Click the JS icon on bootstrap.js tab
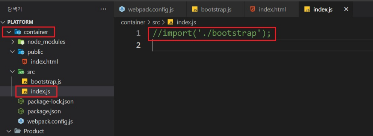This screenshot has height=136, width=373. pos(195,9)
